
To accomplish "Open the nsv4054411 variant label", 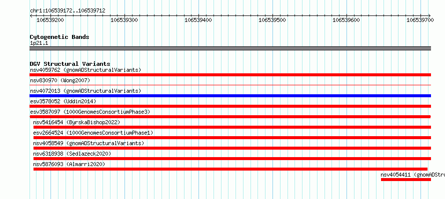I will point(412,175).
